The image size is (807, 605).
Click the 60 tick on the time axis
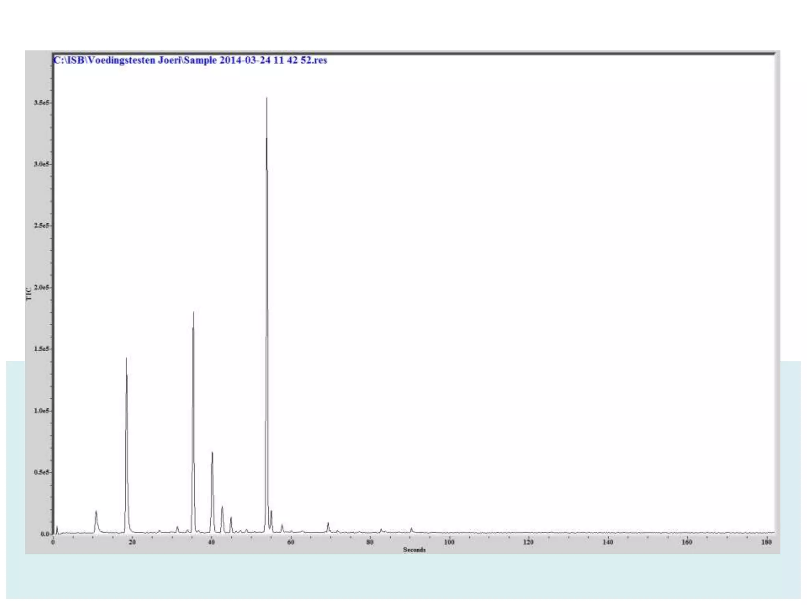[291, 542]
